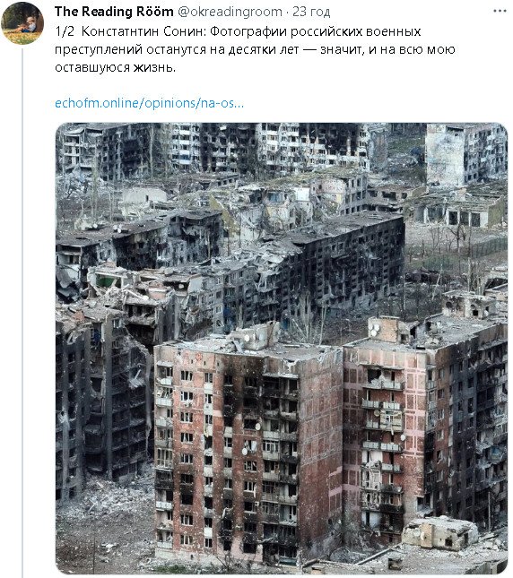This screenshot has height=578, width=513.
Task: Follow the echofm.online/opinions link
Action: click(x=150, y=103)
